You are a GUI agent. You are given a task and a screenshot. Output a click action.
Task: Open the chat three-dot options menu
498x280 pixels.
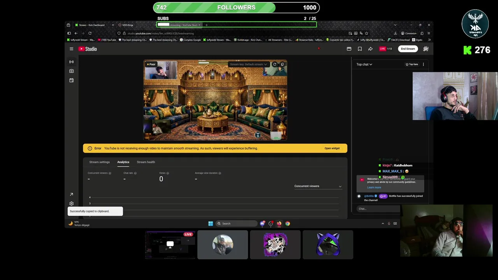423,65
